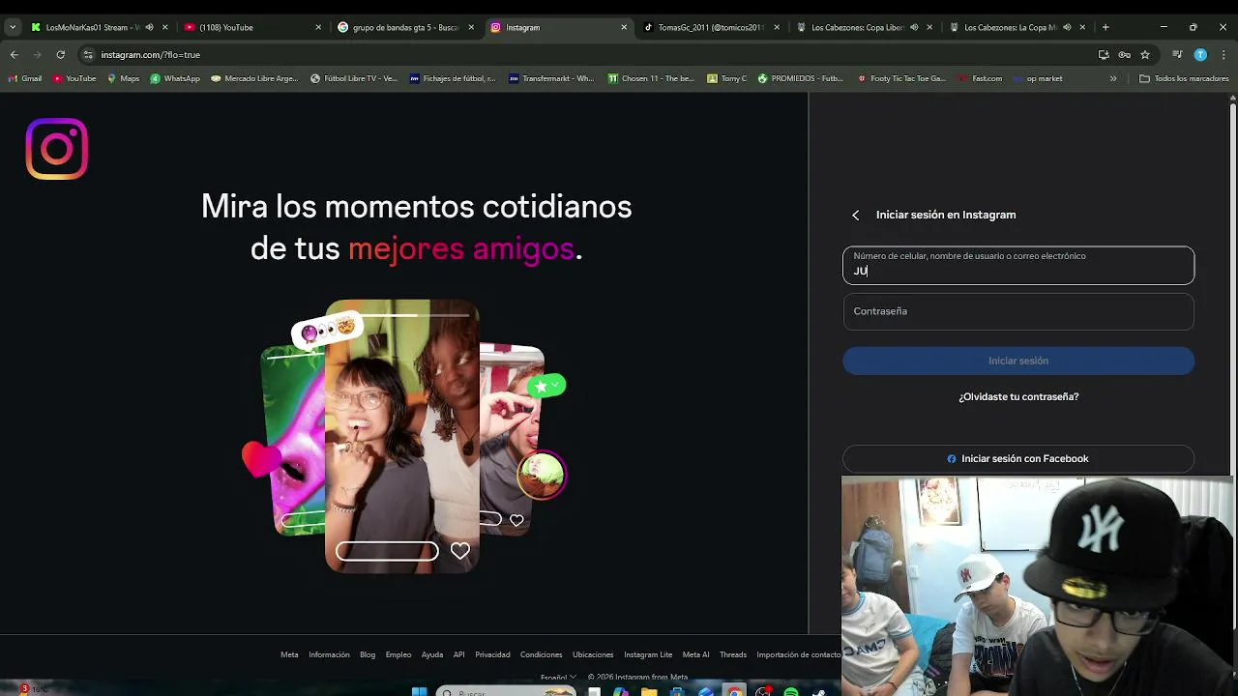Viewport: 1238px width, 696px height.
Task: Click the address bar URL
Action: 150,55
